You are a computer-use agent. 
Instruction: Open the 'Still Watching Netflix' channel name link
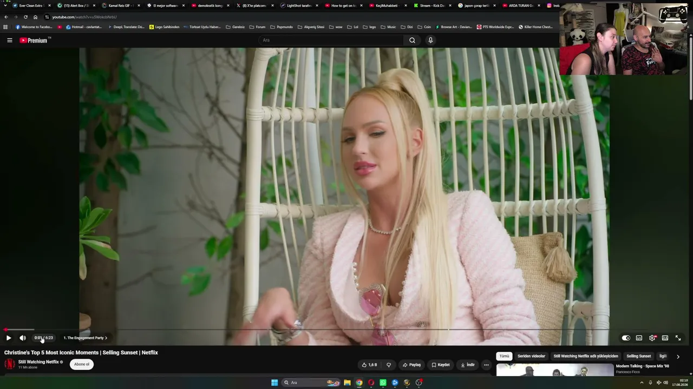click(x=38, y=362)
